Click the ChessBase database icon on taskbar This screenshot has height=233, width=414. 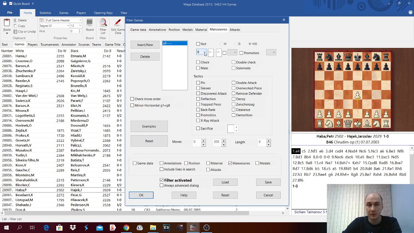pos(193,228)
